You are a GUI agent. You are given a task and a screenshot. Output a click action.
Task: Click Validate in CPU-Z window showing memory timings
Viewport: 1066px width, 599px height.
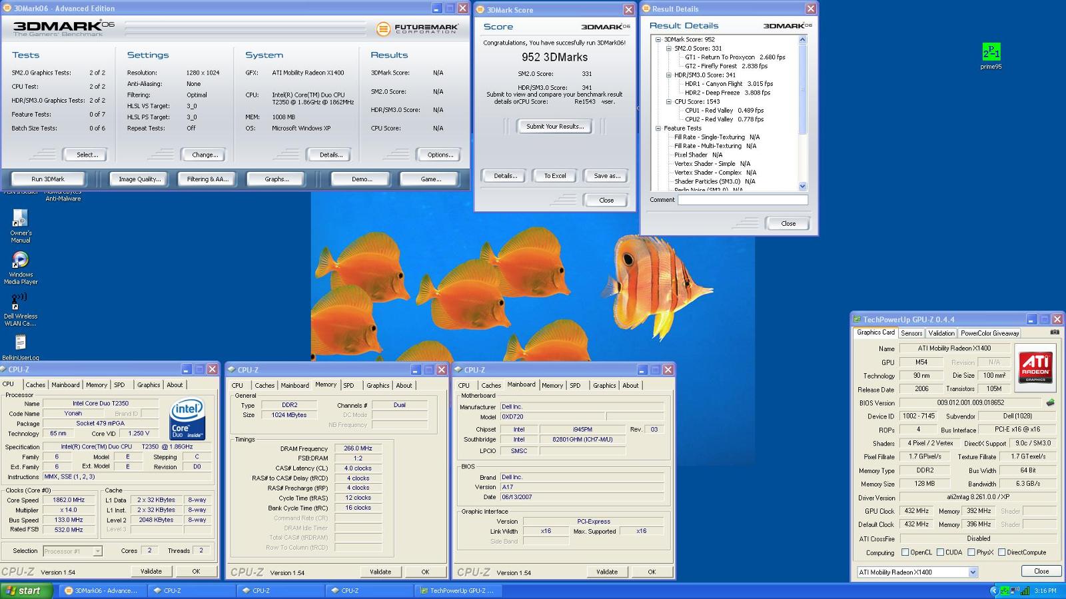click(380, 572)
